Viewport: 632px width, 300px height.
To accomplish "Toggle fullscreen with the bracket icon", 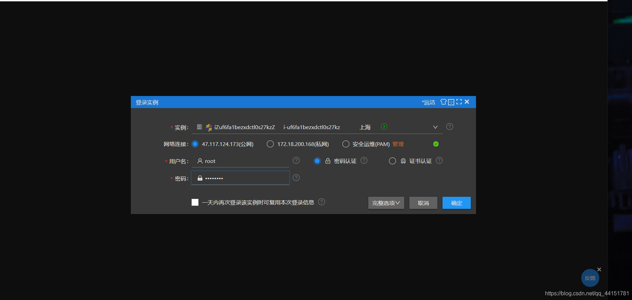I will tap(459, 102).
